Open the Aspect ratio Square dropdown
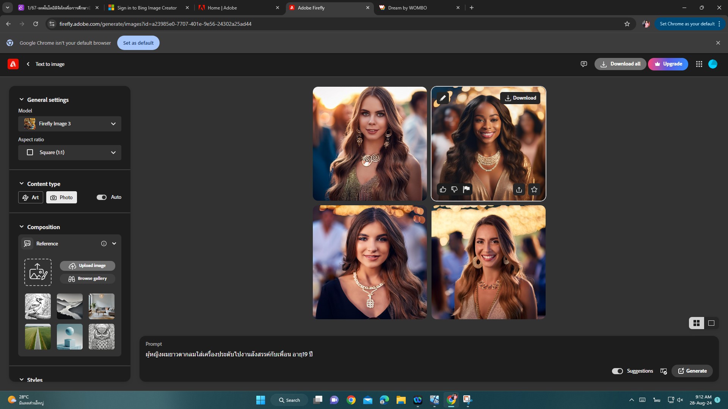This screenshot has height=409, width=728. [70, 153]
